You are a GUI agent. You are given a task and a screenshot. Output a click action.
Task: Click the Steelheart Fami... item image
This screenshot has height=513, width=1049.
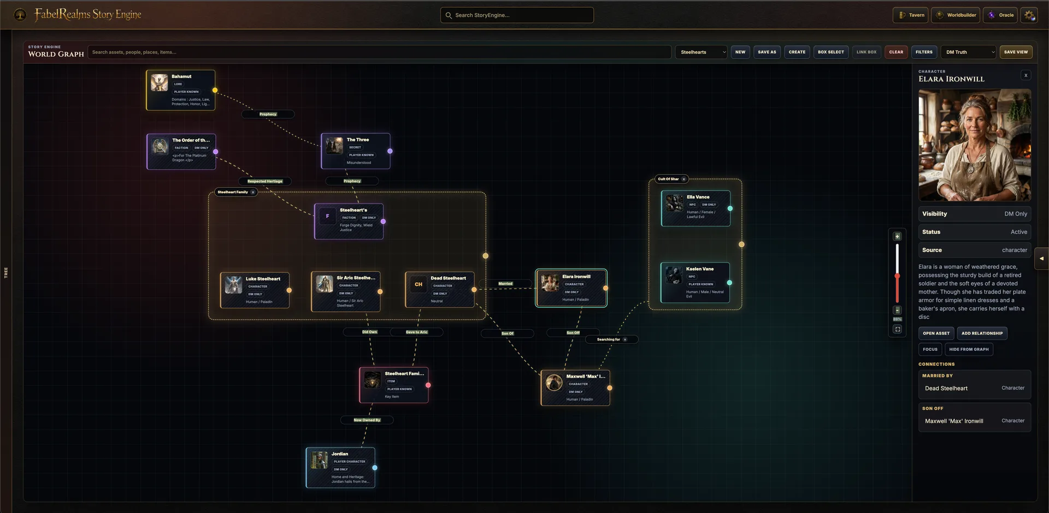[x=373, y=380]
